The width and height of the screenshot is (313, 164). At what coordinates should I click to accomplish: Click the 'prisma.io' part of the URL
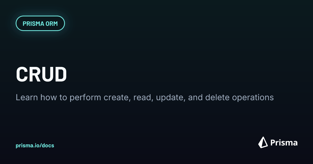tap(27, 146)
